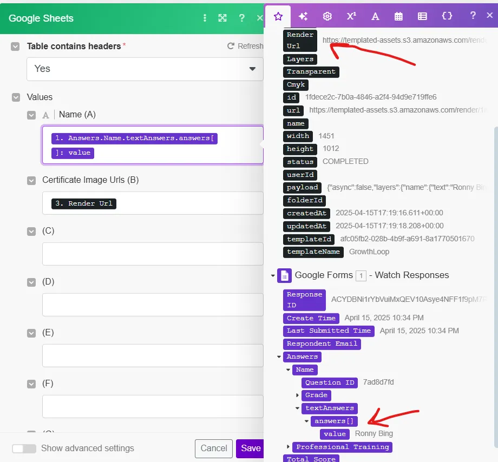498x462 pixels.
Task: Click the empty (C) input field
Action: [153, 254]
